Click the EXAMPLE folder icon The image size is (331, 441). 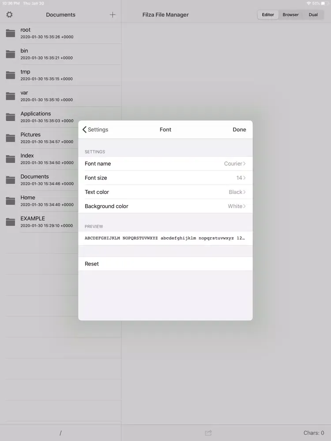[11, 222]
